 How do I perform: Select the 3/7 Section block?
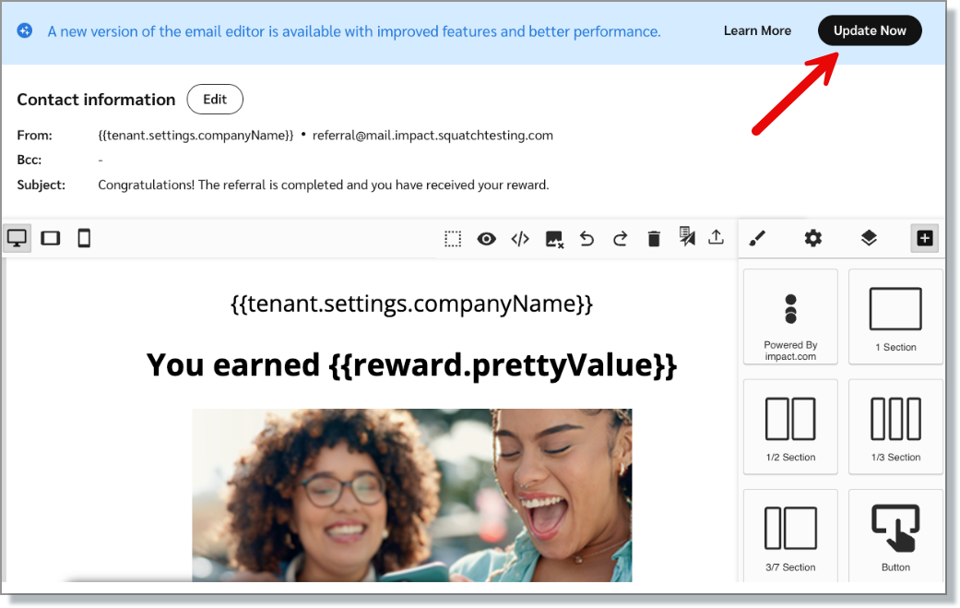click(790, 536)
